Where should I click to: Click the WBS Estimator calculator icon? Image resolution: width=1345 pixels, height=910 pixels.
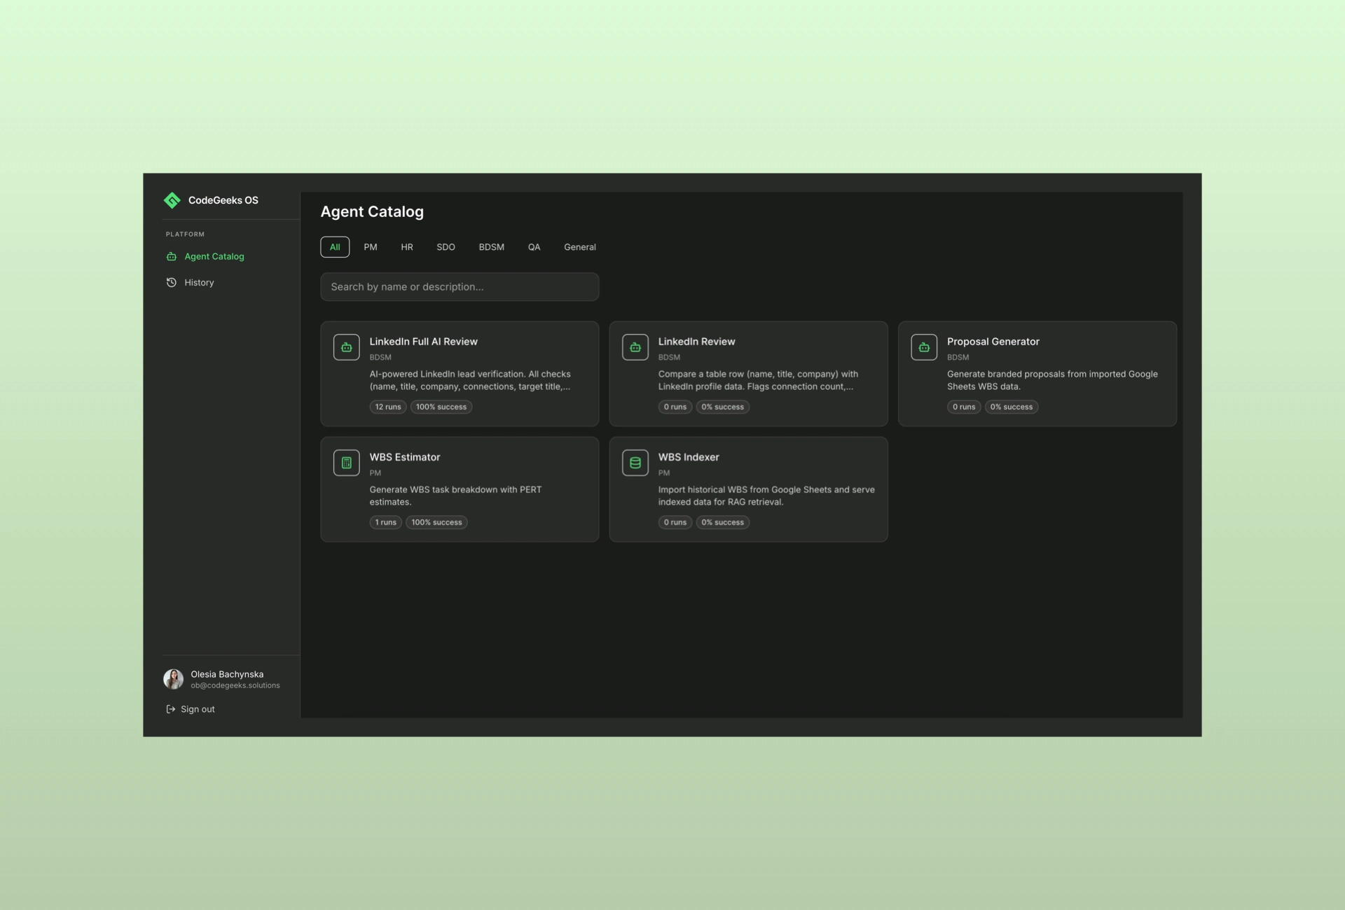pos(346,463)
